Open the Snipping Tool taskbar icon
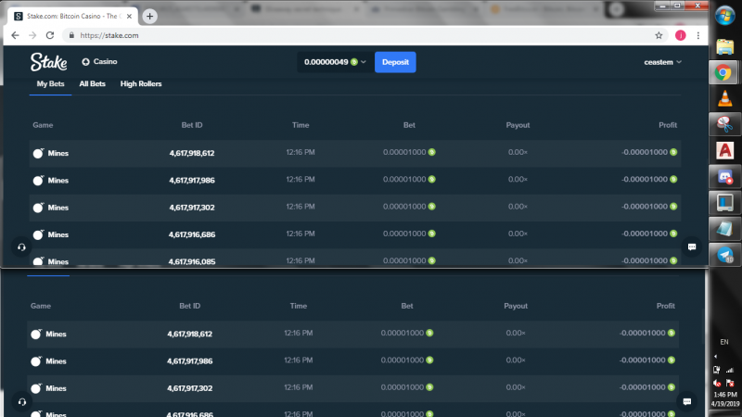The width and height of the screenshot is (742, 417). pos(724,124)
